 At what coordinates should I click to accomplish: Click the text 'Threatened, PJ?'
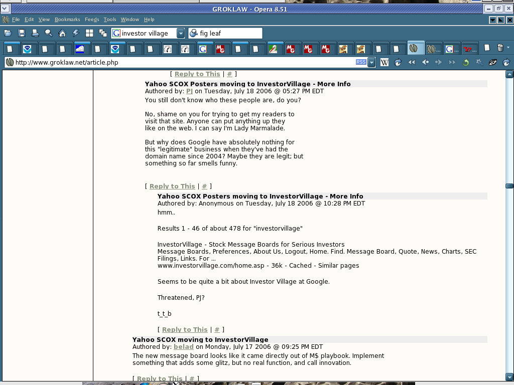coord(181,298)
